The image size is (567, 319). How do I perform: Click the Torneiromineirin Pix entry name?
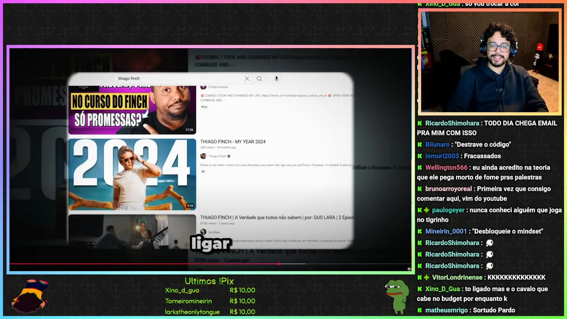(188, 301)
